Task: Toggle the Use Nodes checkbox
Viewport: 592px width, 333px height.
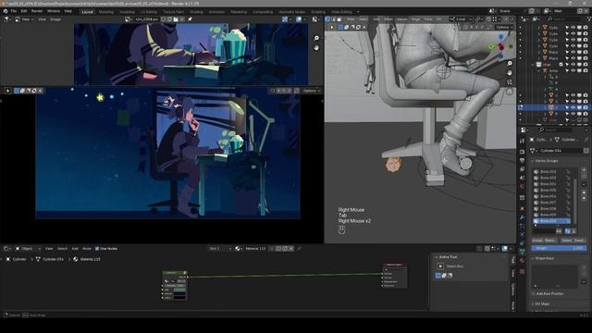Action: pos(97,249)
